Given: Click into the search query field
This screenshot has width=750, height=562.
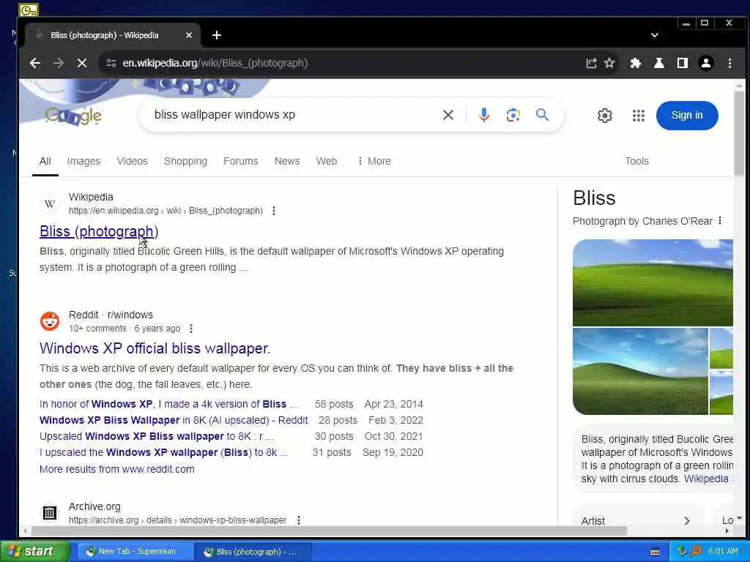Looking at the screenshot, I should point(292,115).
